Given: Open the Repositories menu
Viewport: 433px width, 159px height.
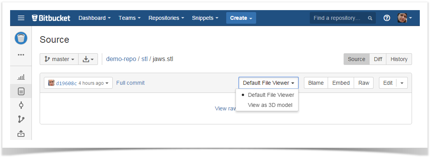Looking at the screenshot, I should (x=166, y=18).
